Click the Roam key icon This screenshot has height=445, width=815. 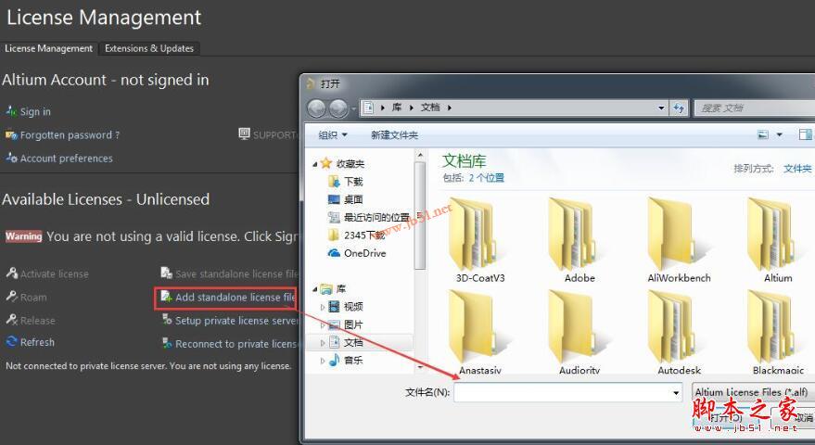[12, 297]
